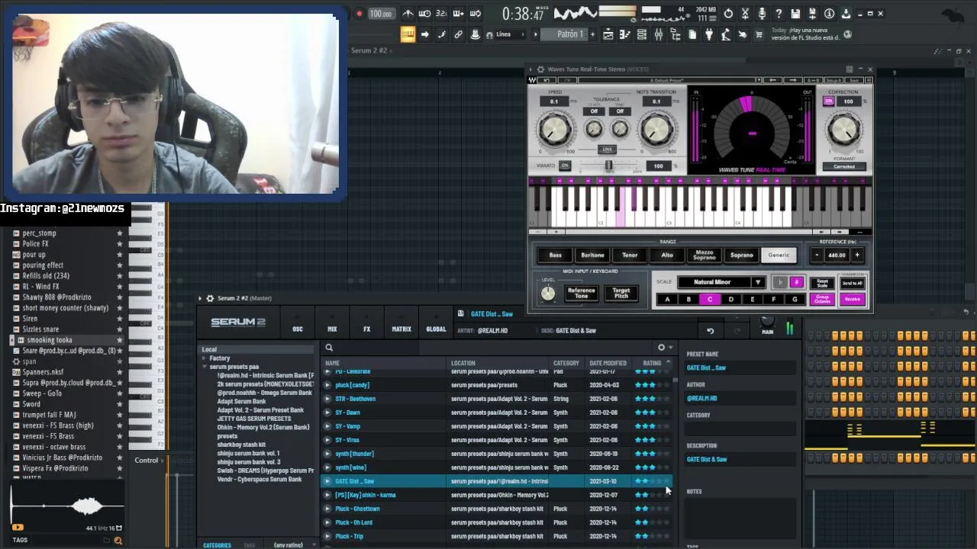Toggle the metronome icon in top toolbar
The image size is (977, 549).
point(408,14)
